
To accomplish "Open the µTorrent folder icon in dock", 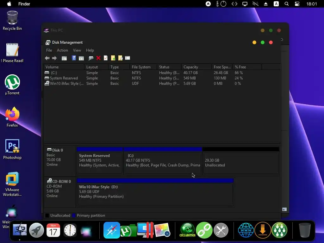I will pos(128,230).
